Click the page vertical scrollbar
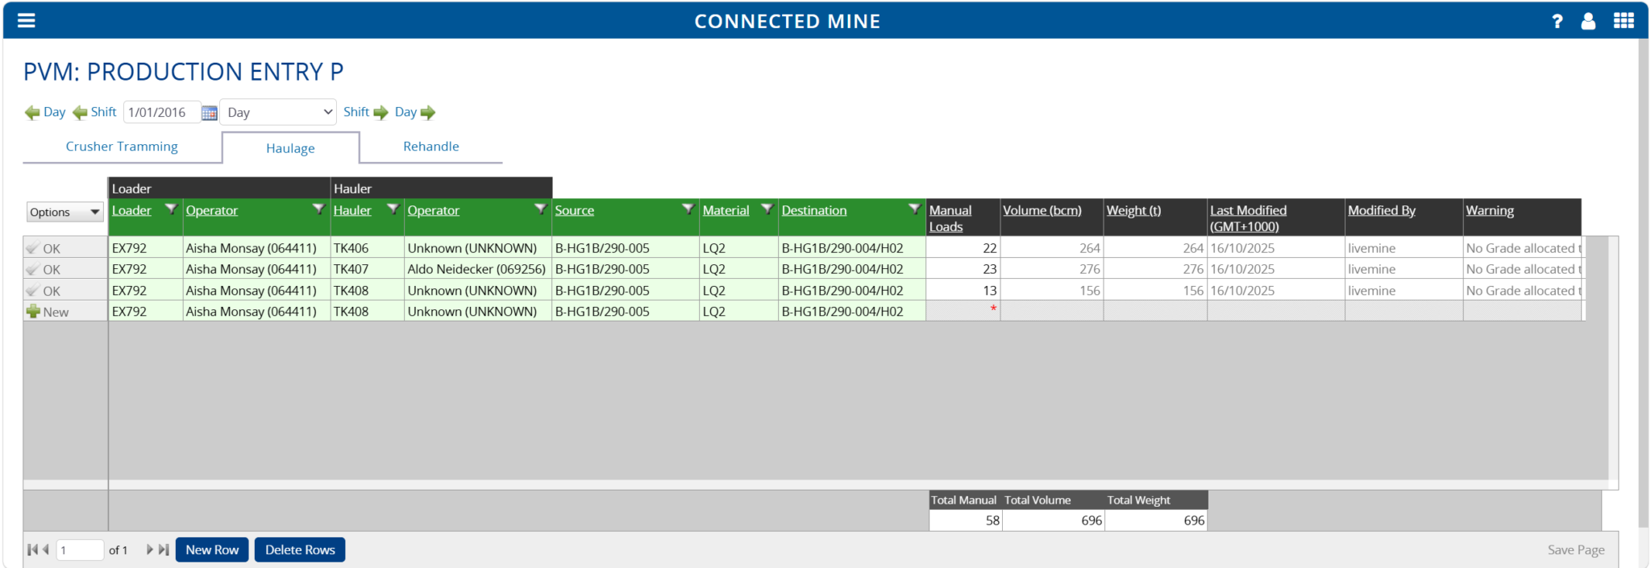The width and height of the screenshot is (1651, 568). [x=1643, y=282]
